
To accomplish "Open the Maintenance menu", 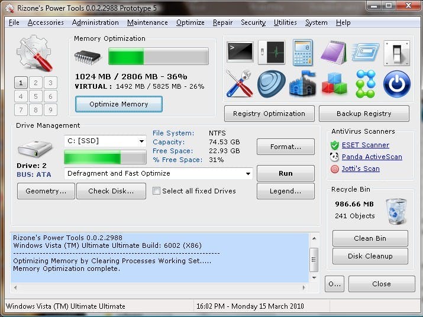I will pos(147,22).
